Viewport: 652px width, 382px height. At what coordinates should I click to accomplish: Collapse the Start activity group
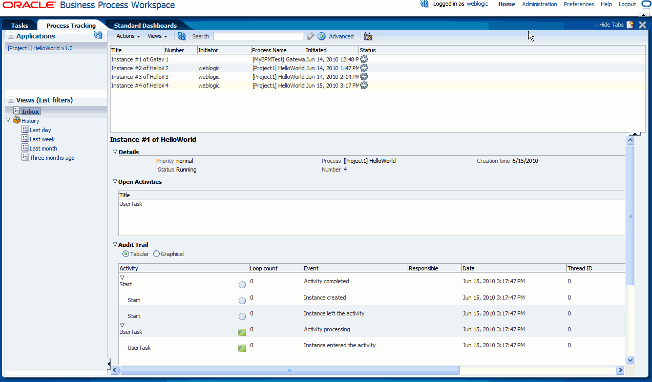click(122, 277)
